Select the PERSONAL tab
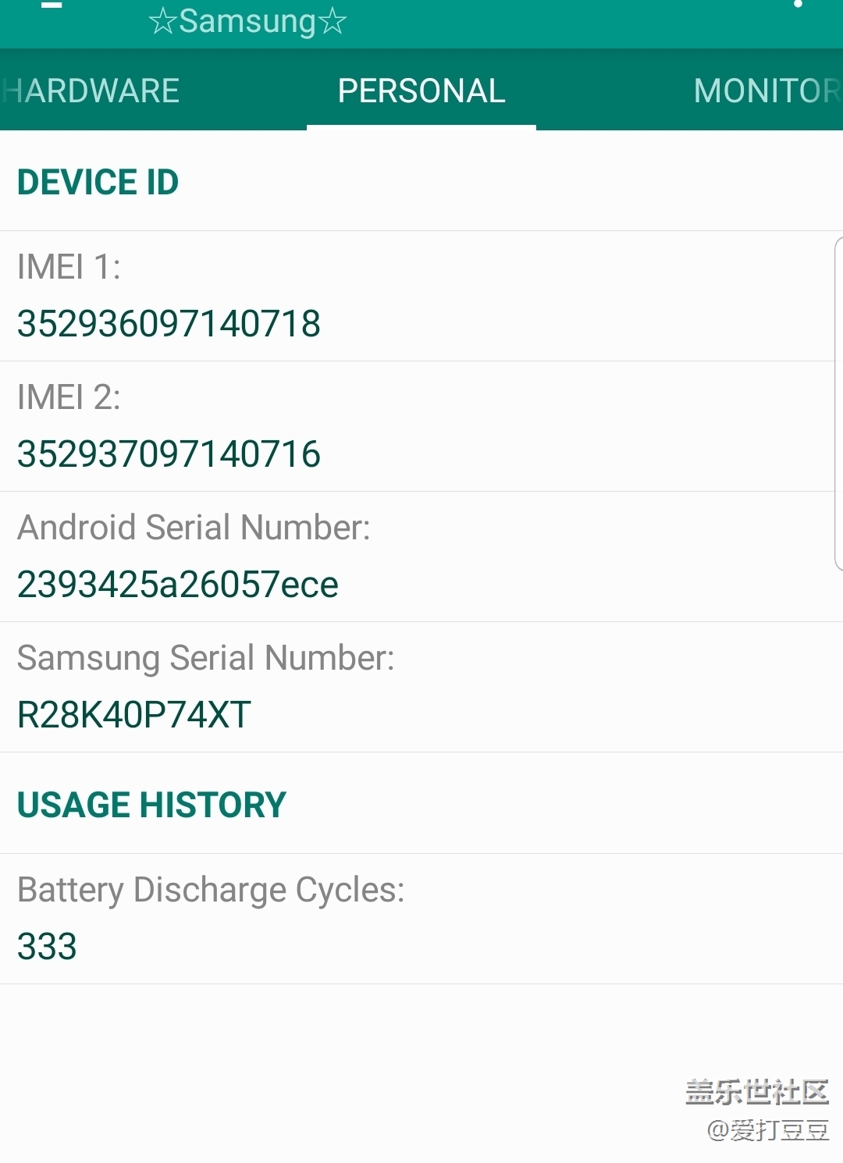Screen dimensions: 843x1163 tap(421, 91)
